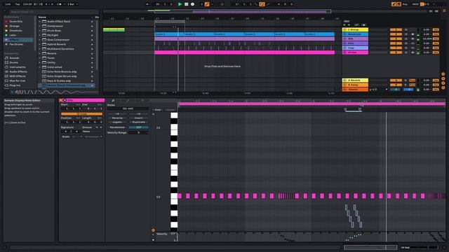
Task: Click the browser search field
Action: 54,12
